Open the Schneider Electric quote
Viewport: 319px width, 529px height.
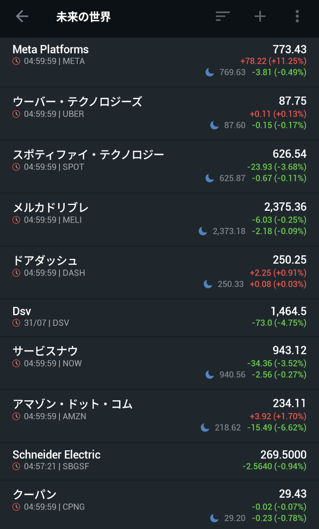tap(56, 455)
